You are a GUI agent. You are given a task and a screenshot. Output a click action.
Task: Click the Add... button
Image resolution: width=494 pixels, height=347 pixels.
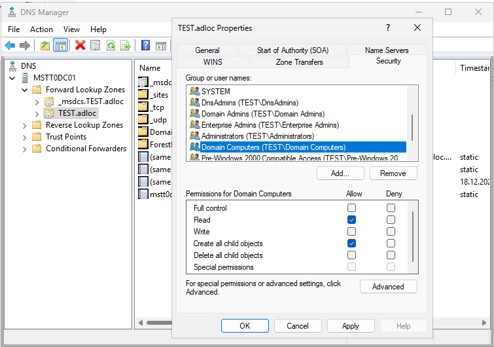point(340,173)
